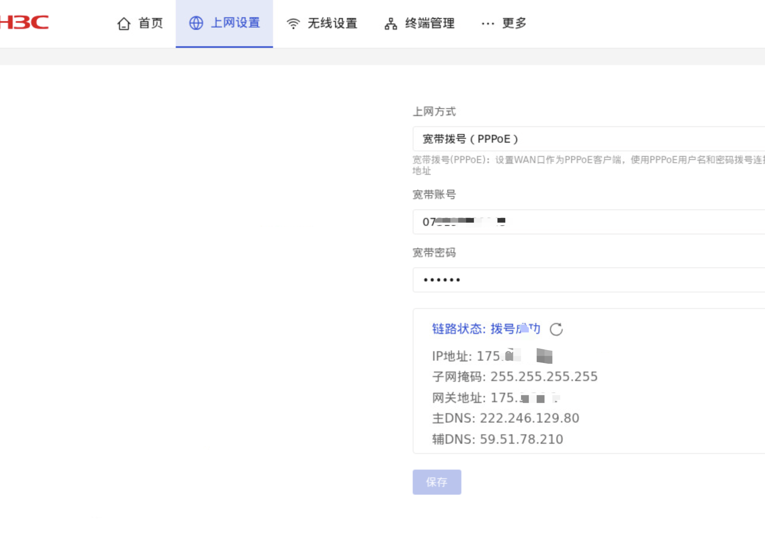Switch to the 无线设置 tab label

pos(332,23)
